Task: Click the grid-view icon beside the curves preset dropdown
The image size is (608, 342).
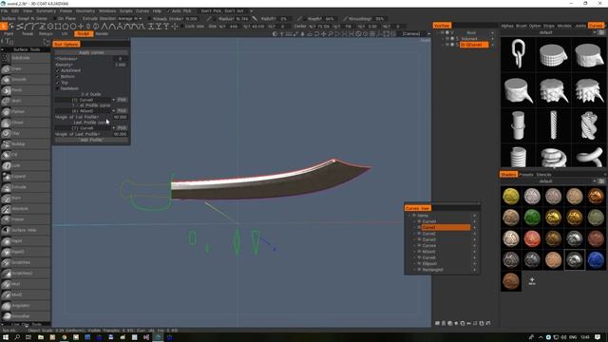Action: pos(601,32)
